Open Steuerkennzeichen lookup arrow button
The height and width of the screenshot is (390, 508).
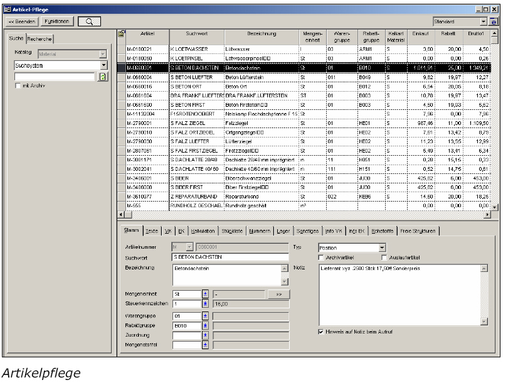[205, 304]
